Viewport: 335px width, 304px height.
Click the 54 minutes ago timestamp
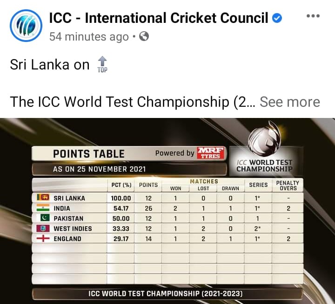(x=89, y=37)
